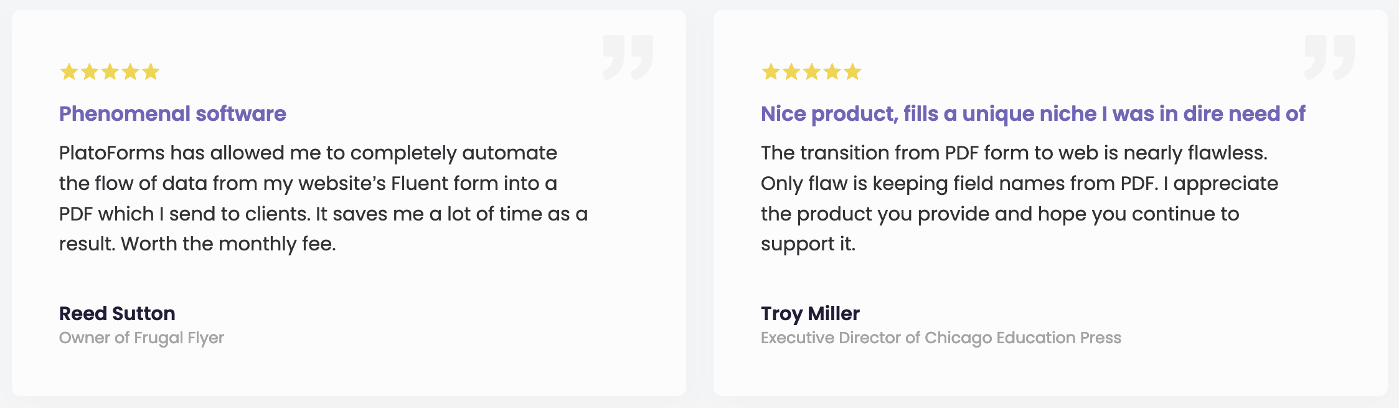Image resolution: width=1399 pixels, height=408 pixels.
Task: Click the quotation mark icon on Reed Sutton's card
Action: tap(628, 57)
